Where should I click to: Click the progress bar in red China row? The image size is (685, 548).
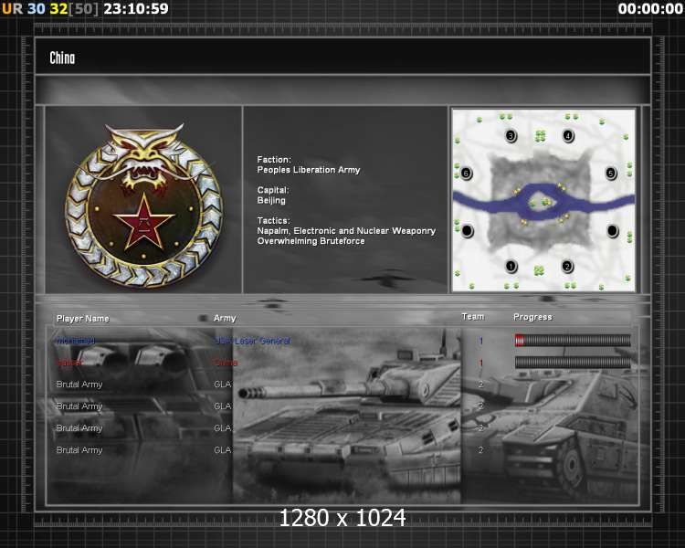tap(573, 363)
